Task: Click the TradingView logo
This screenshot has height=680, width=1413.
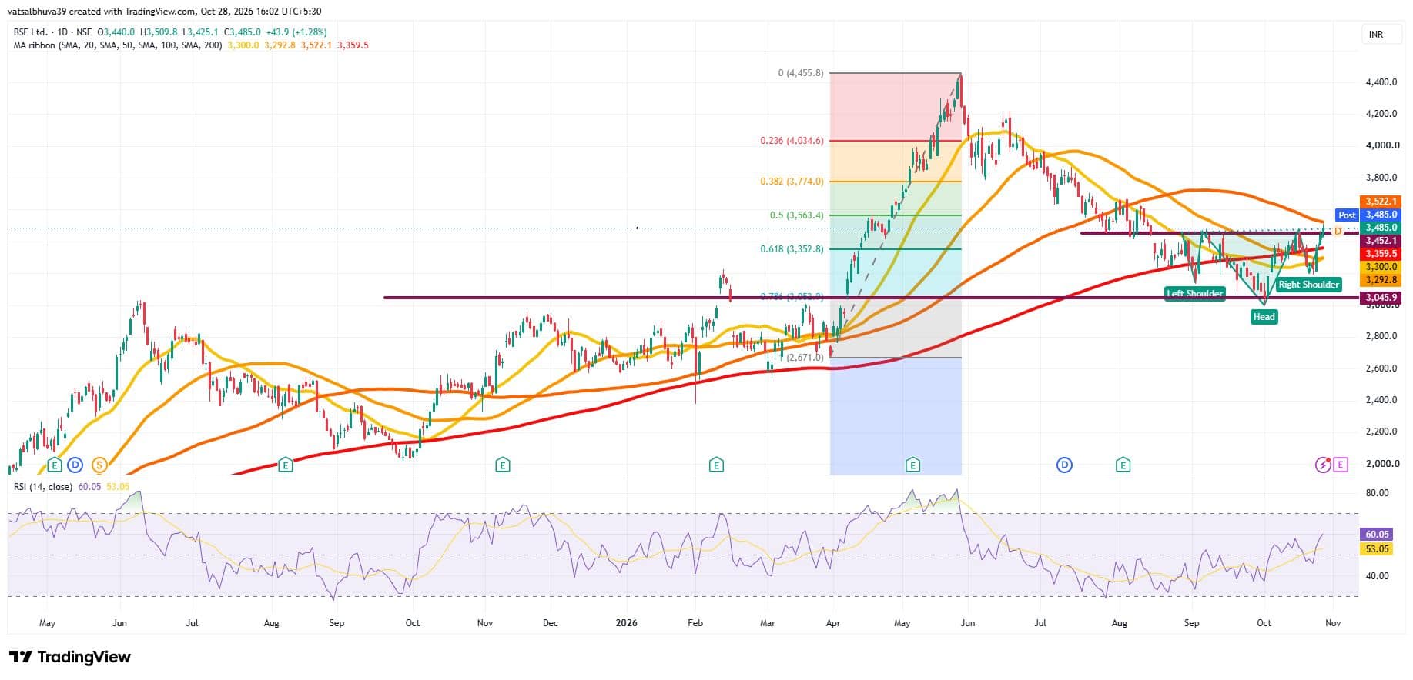Action: (x=70, y=657)
